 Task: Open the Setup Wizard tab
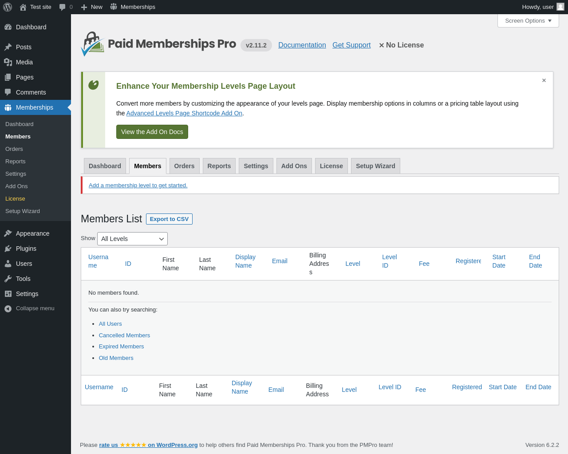pyautogui.click(x=375, y=166)
